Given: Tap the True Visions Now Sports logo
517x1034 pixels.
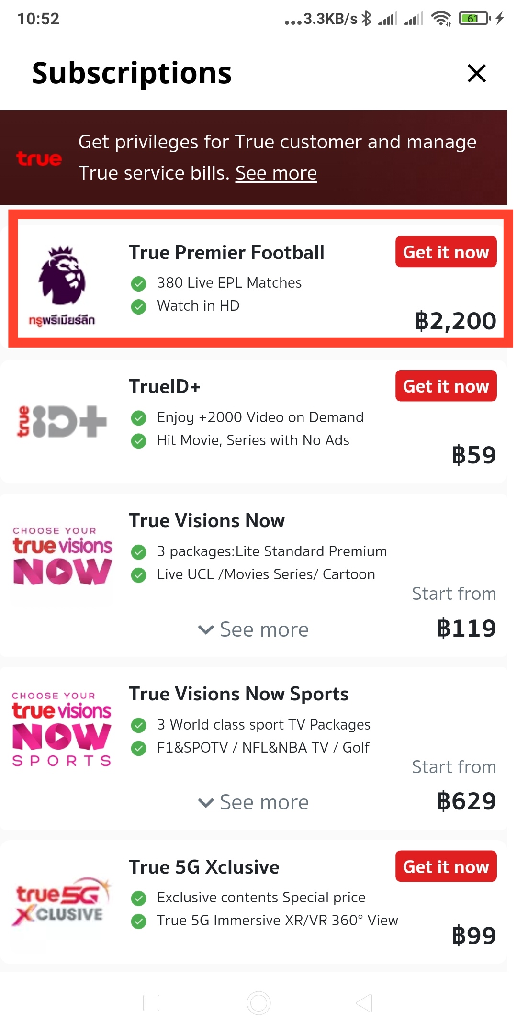Looking at the screenshot, I should coord(62,729).
